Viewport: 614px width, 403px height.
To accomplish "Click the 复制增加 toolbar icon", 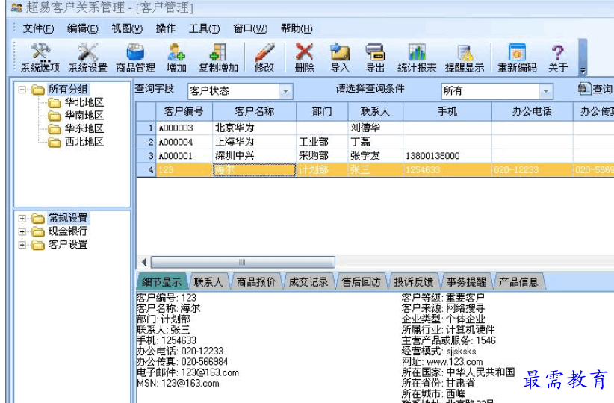I will (218, 57).
